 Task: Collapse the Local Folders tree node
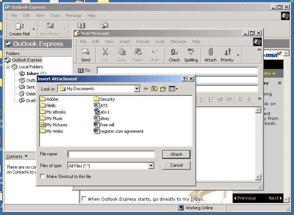coord(8,67)
